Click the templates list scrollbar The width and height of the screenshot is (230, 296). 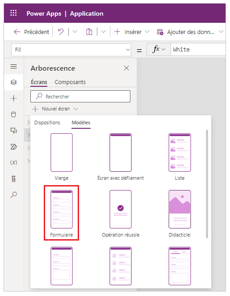click(207, 184)
